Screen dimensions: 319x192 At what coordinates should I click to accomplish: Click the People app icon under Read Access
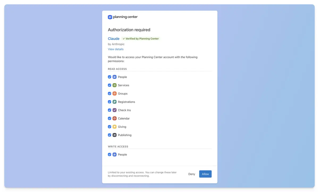click(x=115, y=77)
